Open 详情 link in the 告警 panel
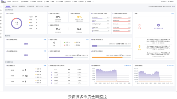177x99 pixels. pyautogui.click(x=172, y=13)
